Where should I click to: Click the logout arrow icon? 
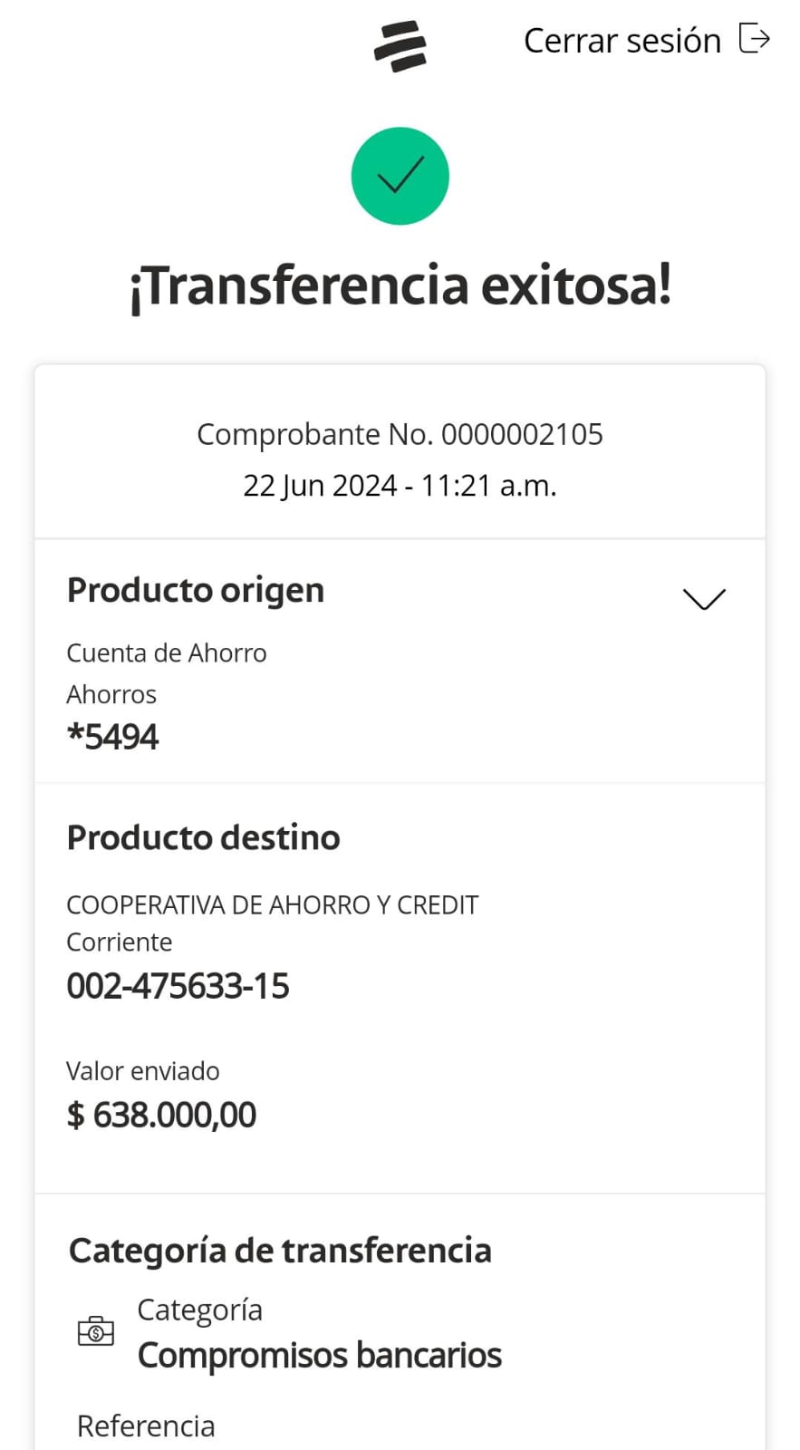tap(754, 39)
